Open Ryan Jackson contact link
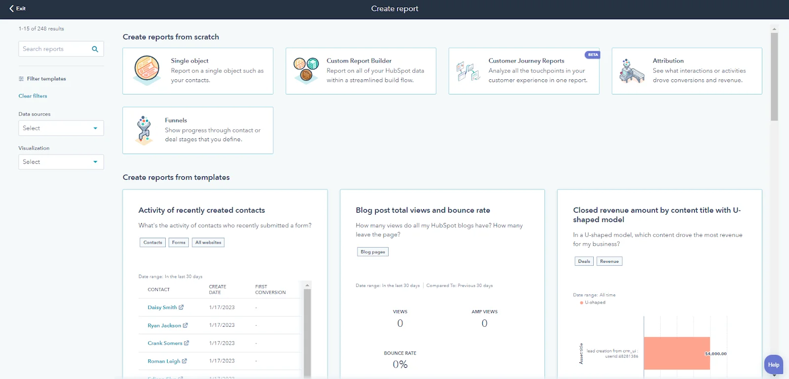 (164, 325)
